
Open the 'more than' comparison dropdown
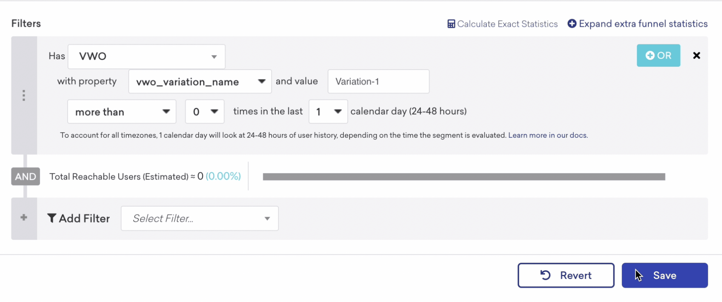(121, 112)
